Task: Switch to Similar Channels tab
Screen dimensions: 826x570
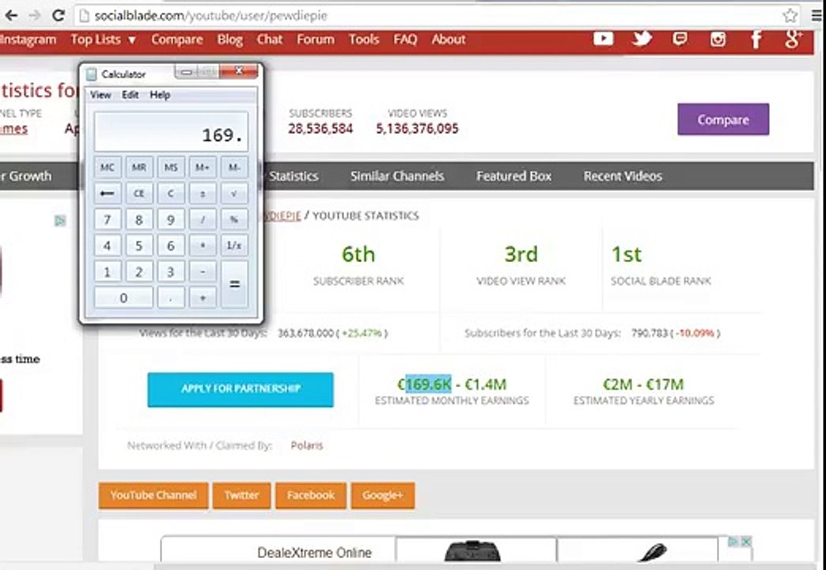Action: tap(397, 176)
